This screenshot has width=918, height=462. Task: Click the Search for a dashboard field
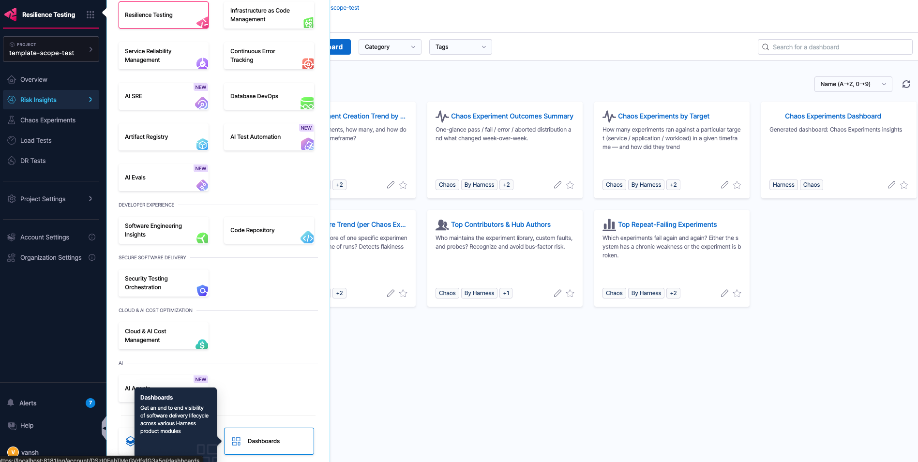tap(835, 47)
